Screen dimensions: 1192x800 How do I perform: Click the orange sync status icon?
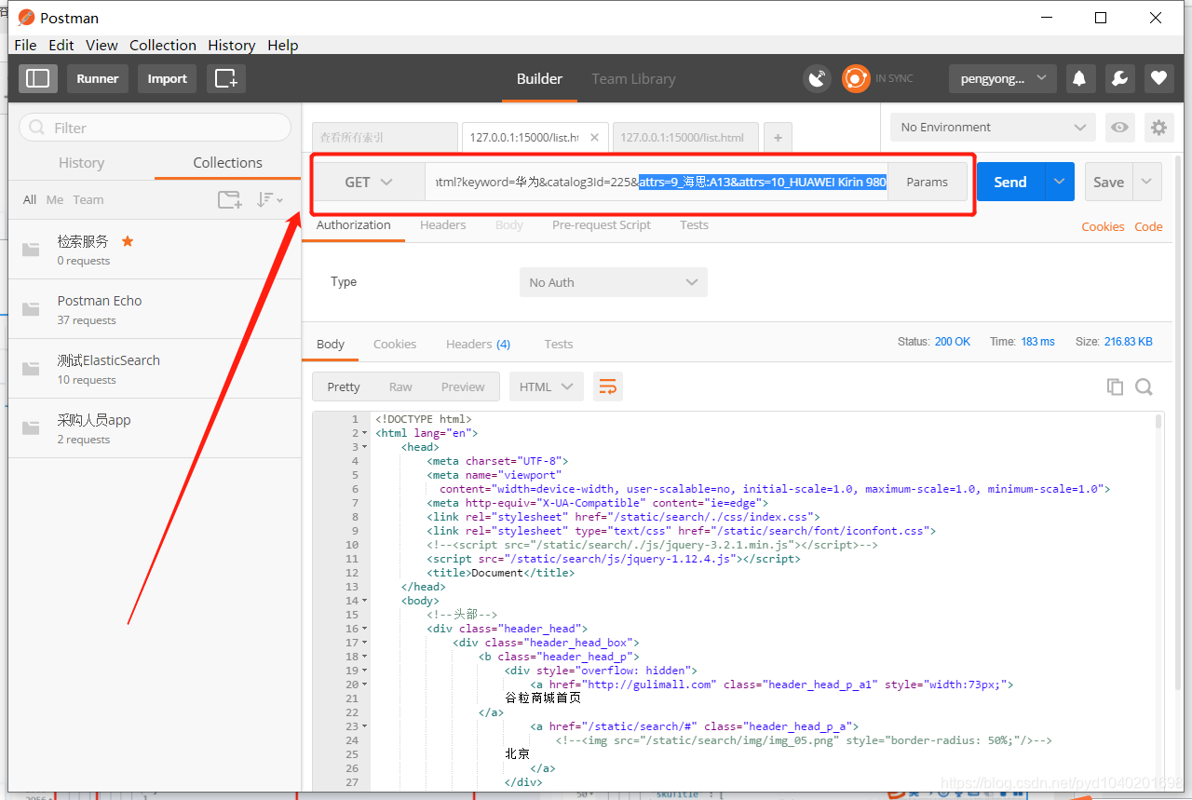tap(855, 78)
